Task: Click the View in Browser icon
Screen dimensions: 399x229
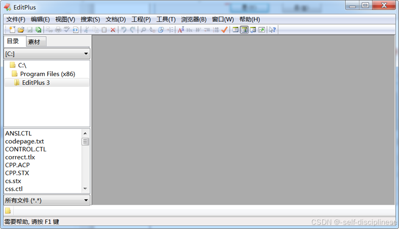Action: [76, 30]
